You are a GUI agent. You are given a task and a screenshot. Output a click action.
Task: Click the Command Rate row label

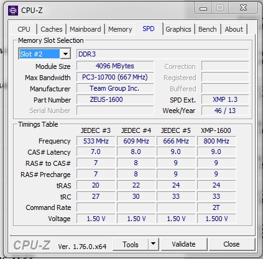click(x=48, y=207)
